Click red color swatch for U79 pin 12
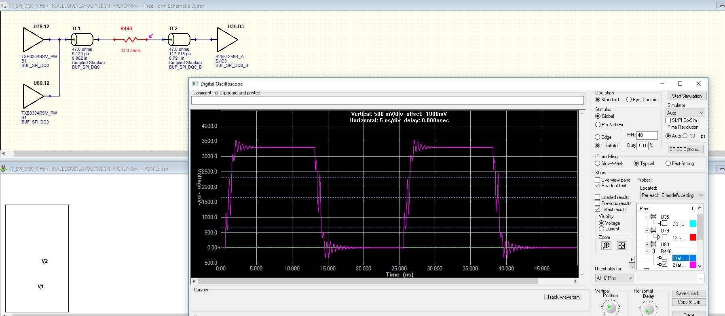 pyautogui.click(x=693, y=237)
